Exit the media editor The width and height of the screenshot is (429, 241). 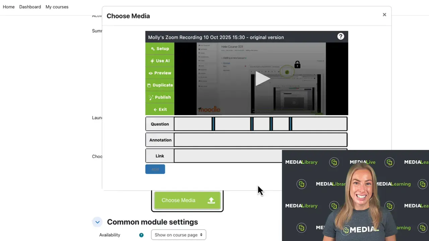point(160,109)
